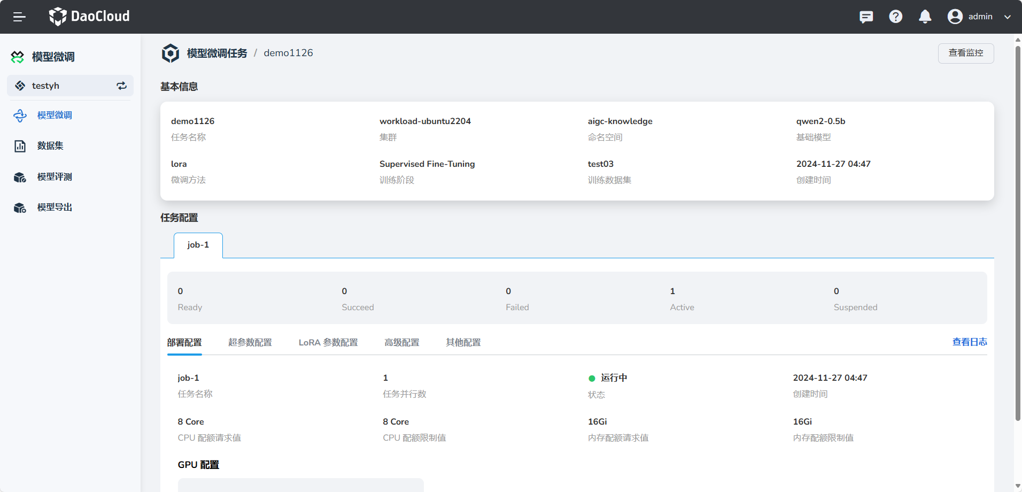
Task: Click the Failed count label
Action: tap(517, 307)
